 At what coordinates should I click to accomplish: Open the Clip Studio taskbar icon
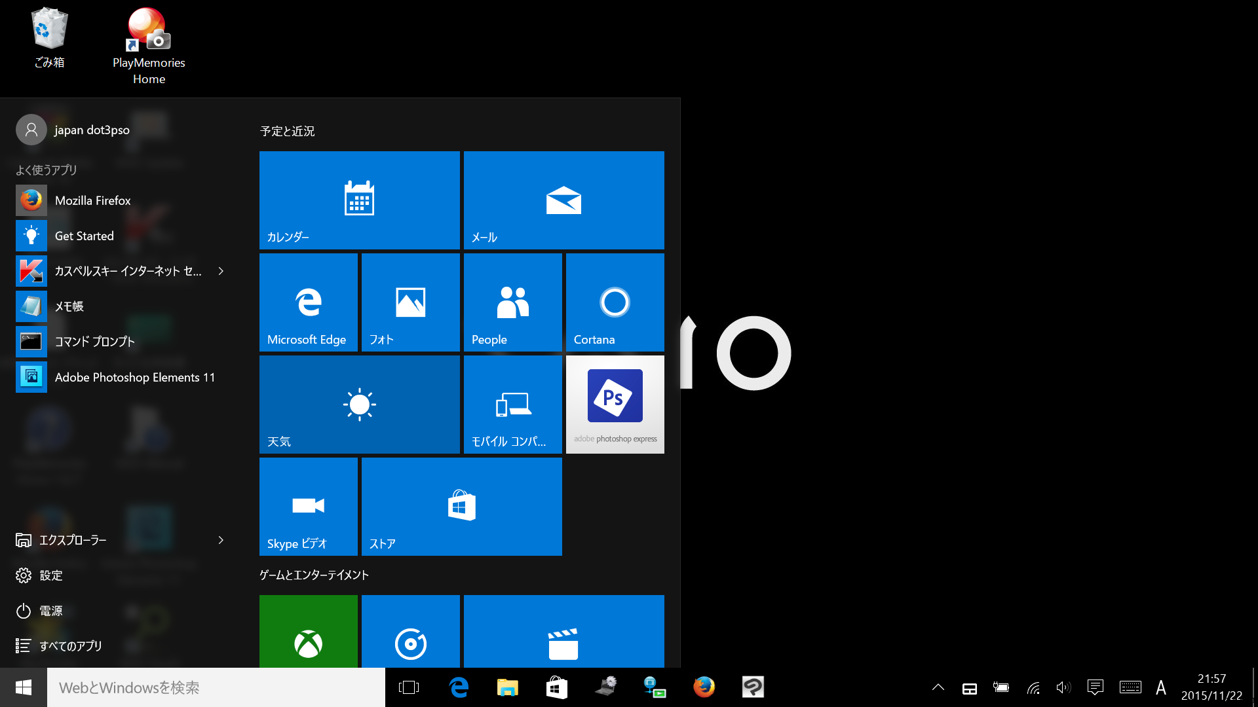753,687
